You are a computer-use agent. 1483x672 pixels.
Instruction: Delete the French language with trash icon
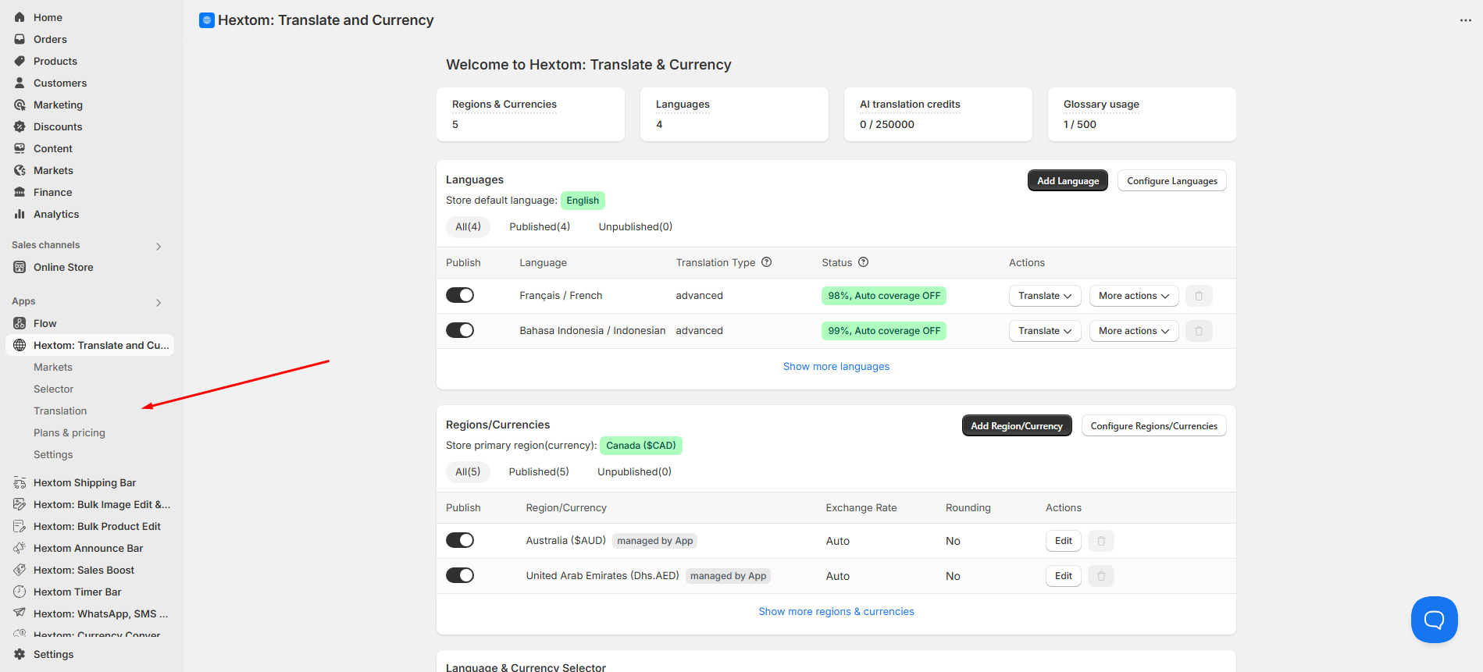[x=1199, y=296]
